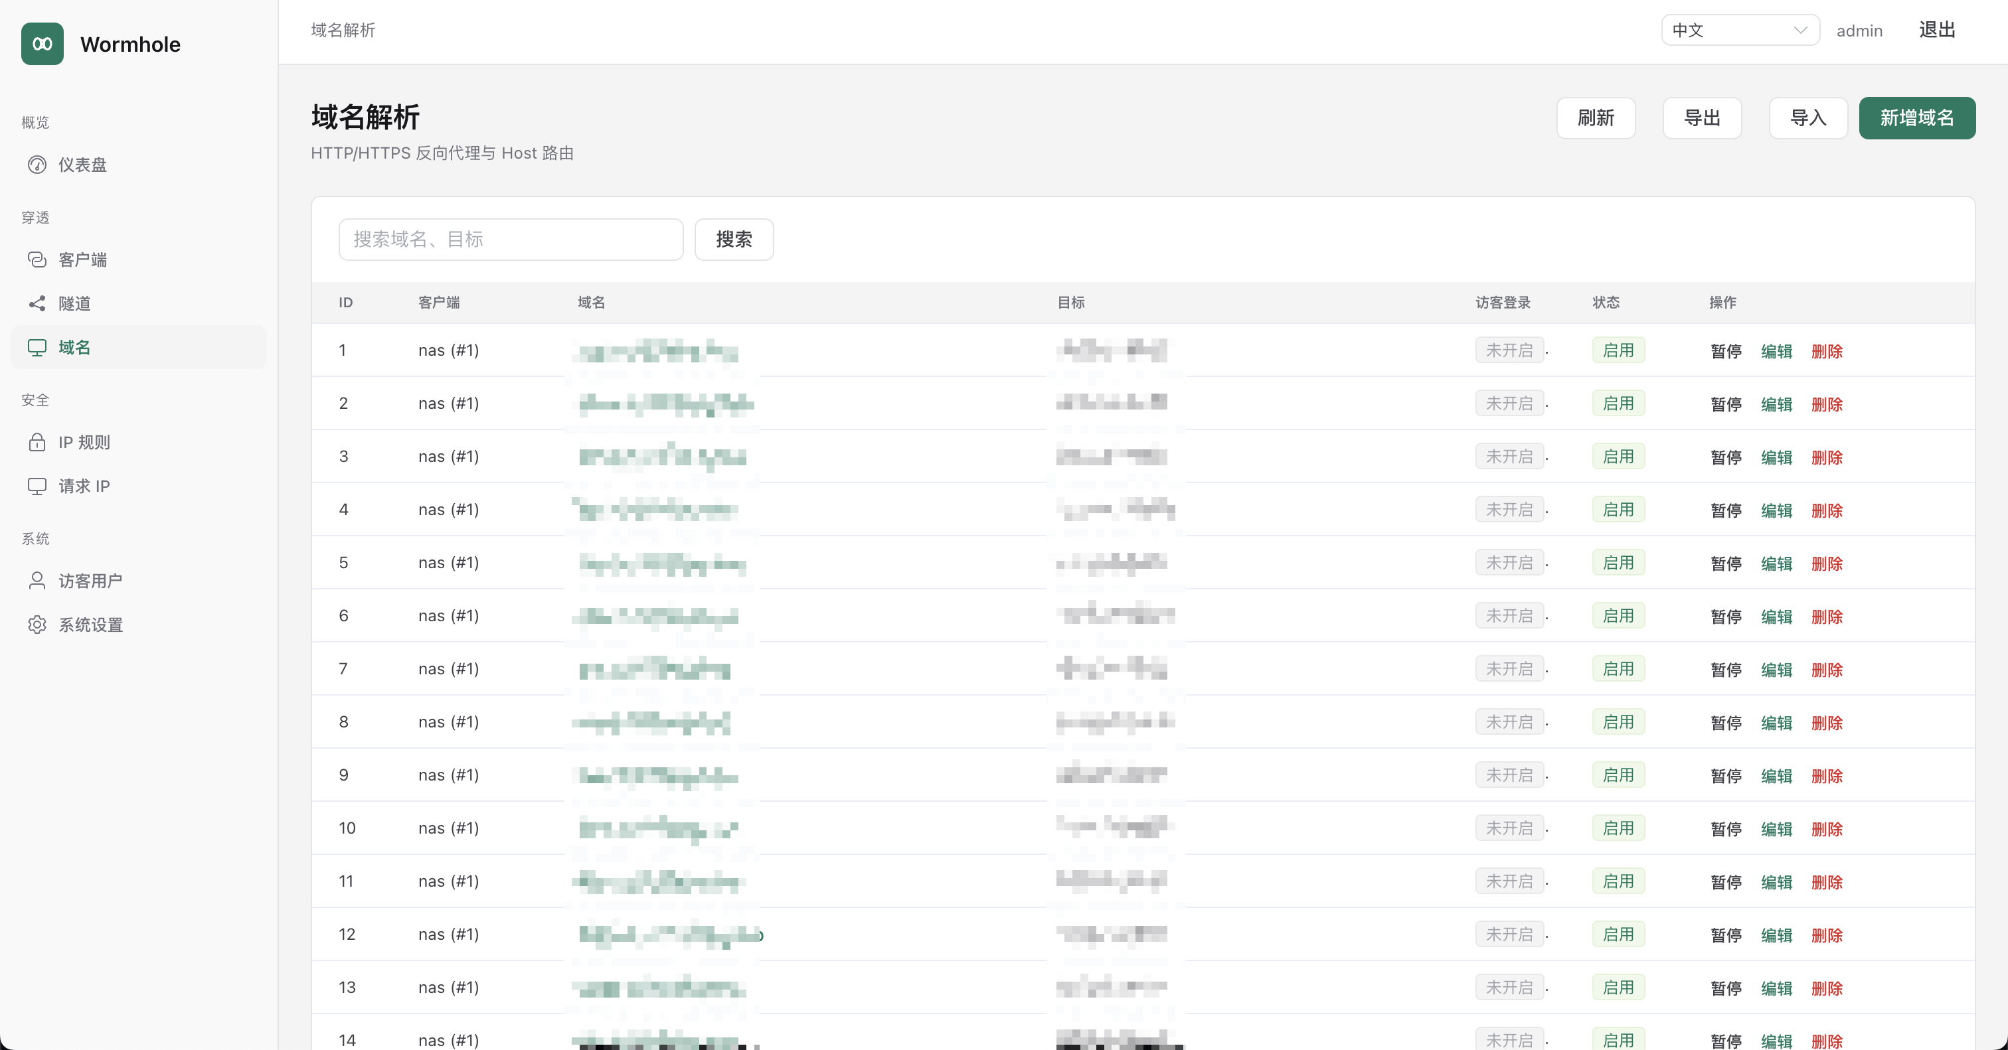Click 暂停 in row 11
The image size is (2008, 1050).
[x=1726, y=882]
